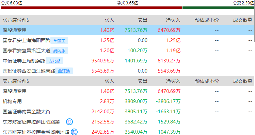Click the 联 icon beside 拉萨团结路第一
The height and width of the screenshot is (135, 255).
point(69,122)
